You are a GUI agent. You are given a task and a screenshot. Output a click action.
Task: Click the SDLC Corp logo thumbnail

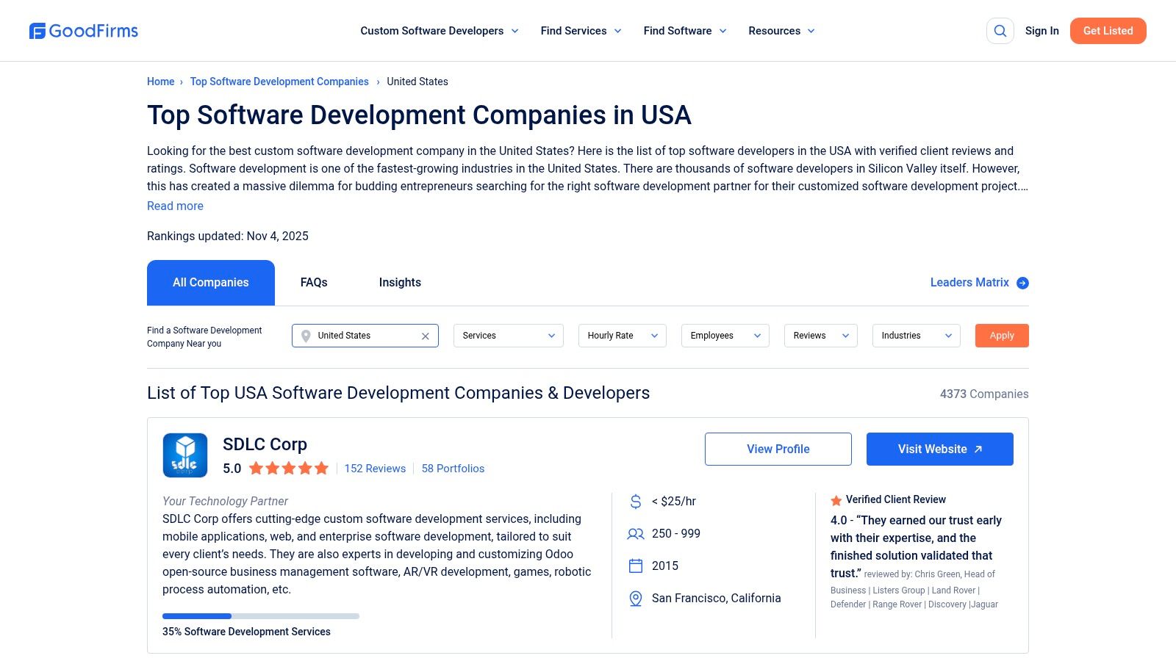click(x=185, y=455)
